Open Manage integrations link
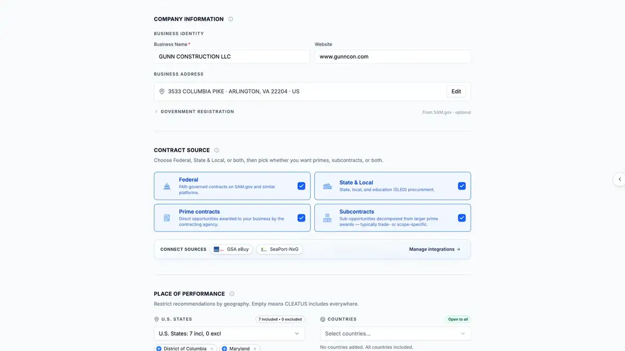Viewport: 625px width, 351px height. pos(435,250)
